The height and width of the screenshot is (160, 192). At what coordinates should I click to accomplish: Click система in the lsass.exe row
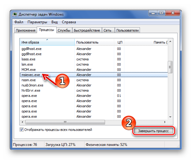82,59
